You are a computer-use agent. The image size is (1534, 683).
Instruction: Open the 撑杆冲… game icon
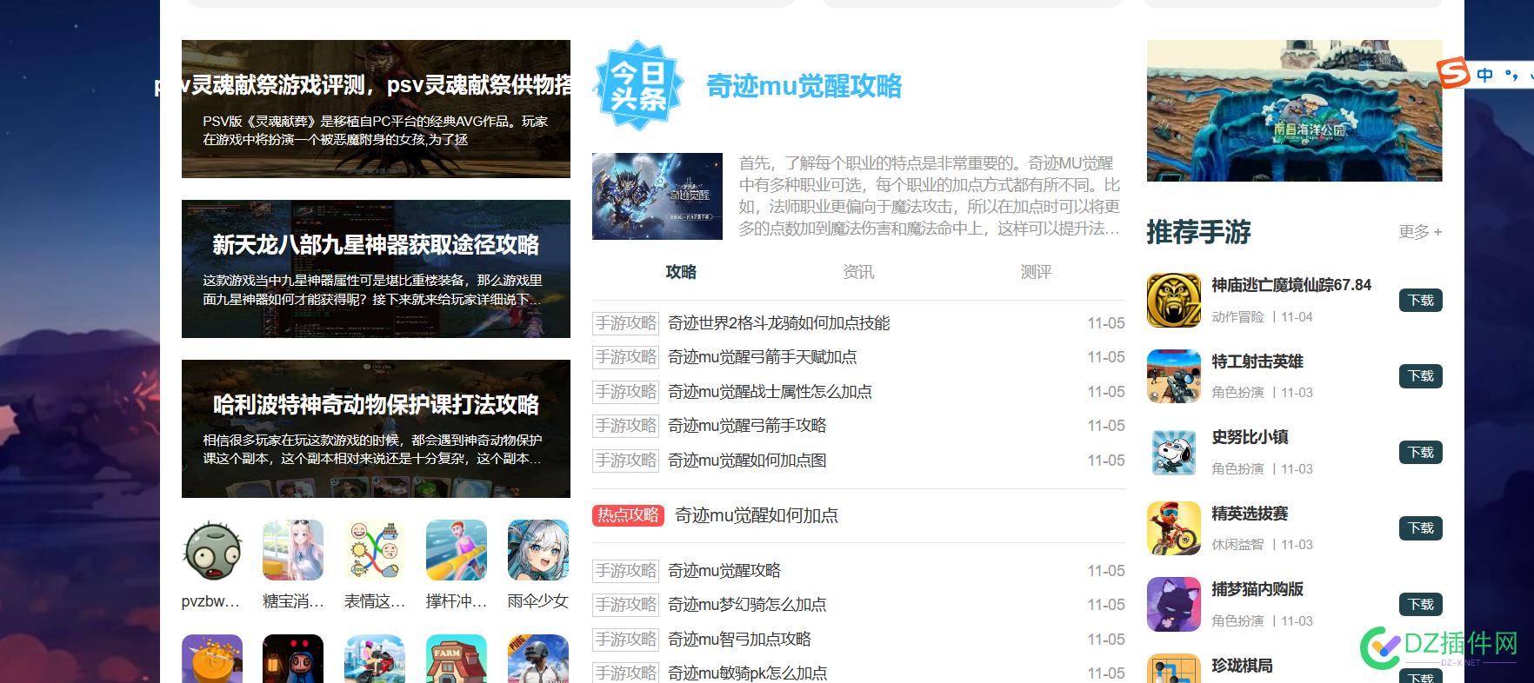(457, 550)
